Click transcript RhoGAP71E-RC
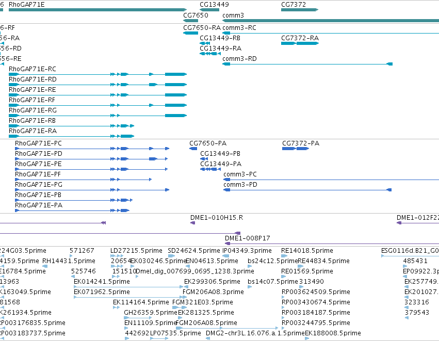Screen dimensions: 439x341 point(97,74)
